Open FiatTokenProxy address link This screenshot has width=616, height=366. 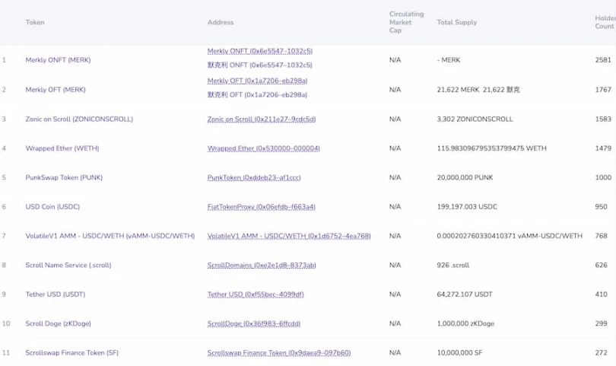(262, 207)
